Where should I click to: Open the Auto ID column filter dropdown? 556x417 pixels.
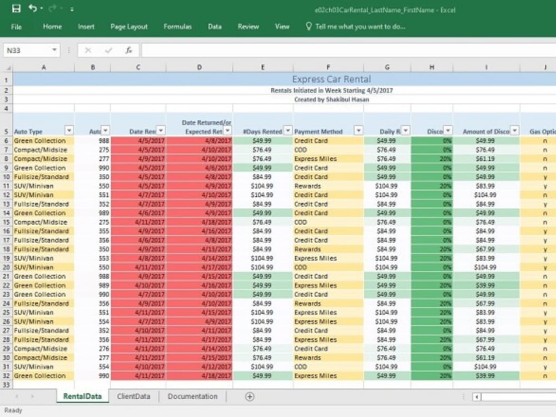coord(105,131)
